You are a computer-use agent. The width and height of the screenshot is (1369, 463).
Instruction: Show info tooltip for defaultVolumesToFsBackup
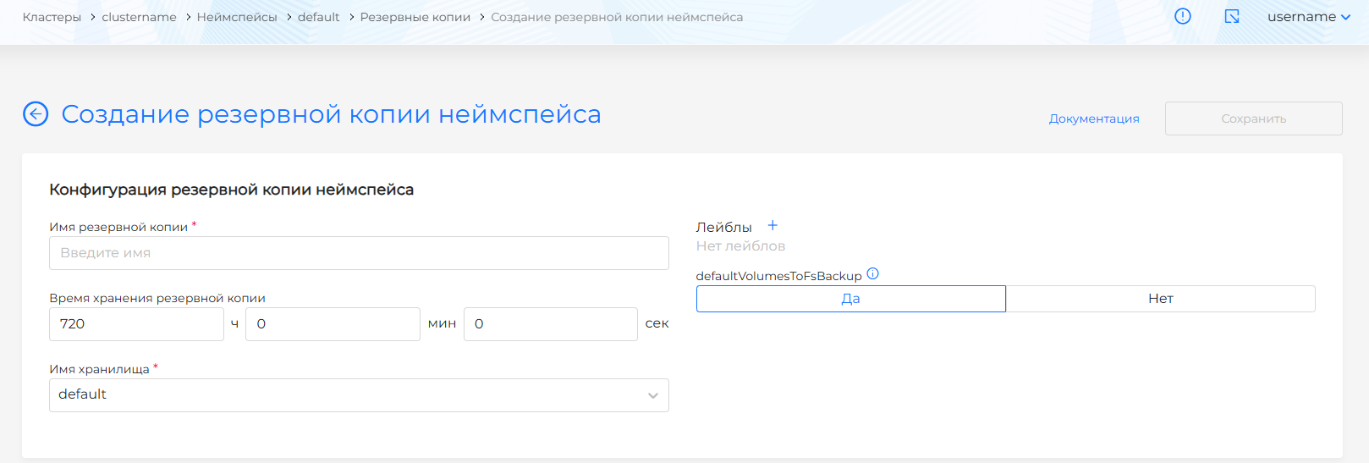pyautogui.click(x=873, y=274)
